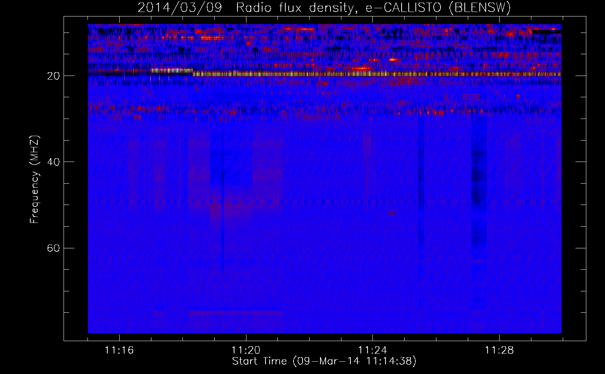Click the plot title "2014/03/09 Radio flux density, e-CALLISTO (BLENSW)"
This screenshot has width=605, height=374.
point(324,7)
